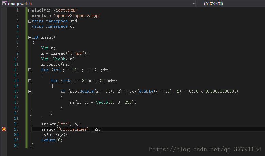Click on namespace std text
Viewport: 265px width, 156px height.
point(61,21)
